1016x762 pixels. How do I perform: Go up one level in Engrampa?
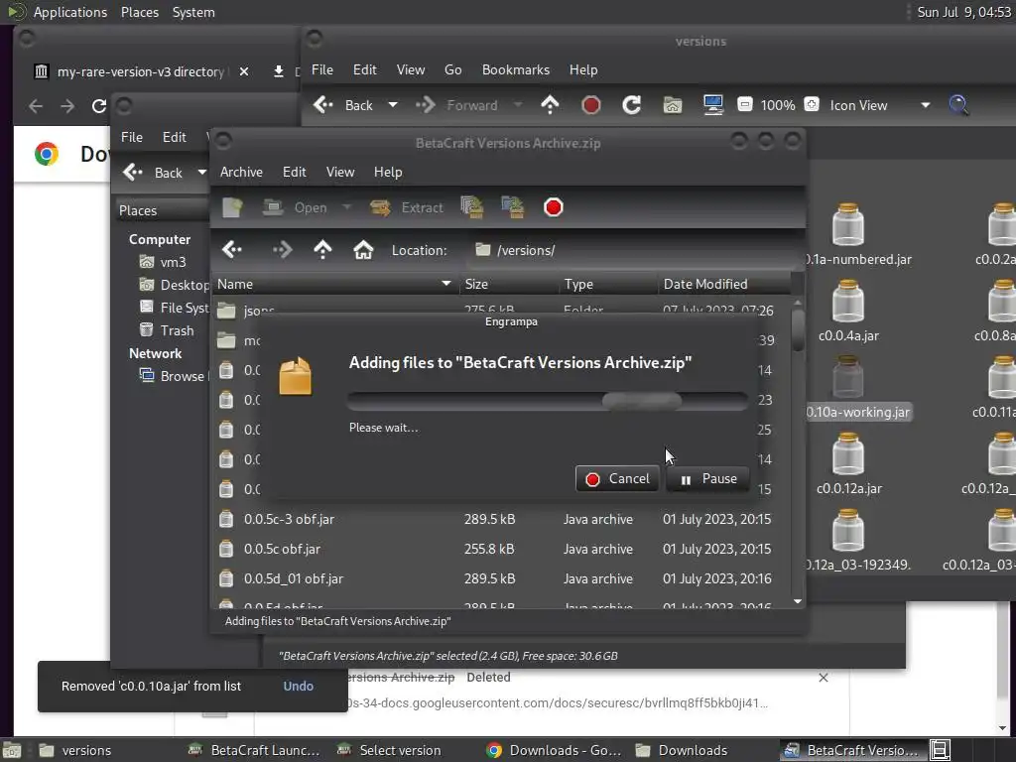[x=322, y=249]
